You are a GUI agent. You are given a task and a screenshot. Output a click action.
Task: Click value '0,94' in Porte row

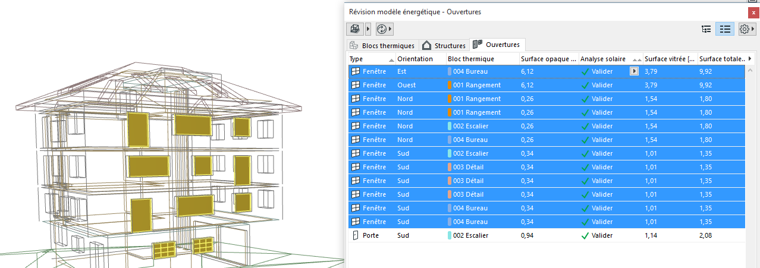tap(527, 235)
